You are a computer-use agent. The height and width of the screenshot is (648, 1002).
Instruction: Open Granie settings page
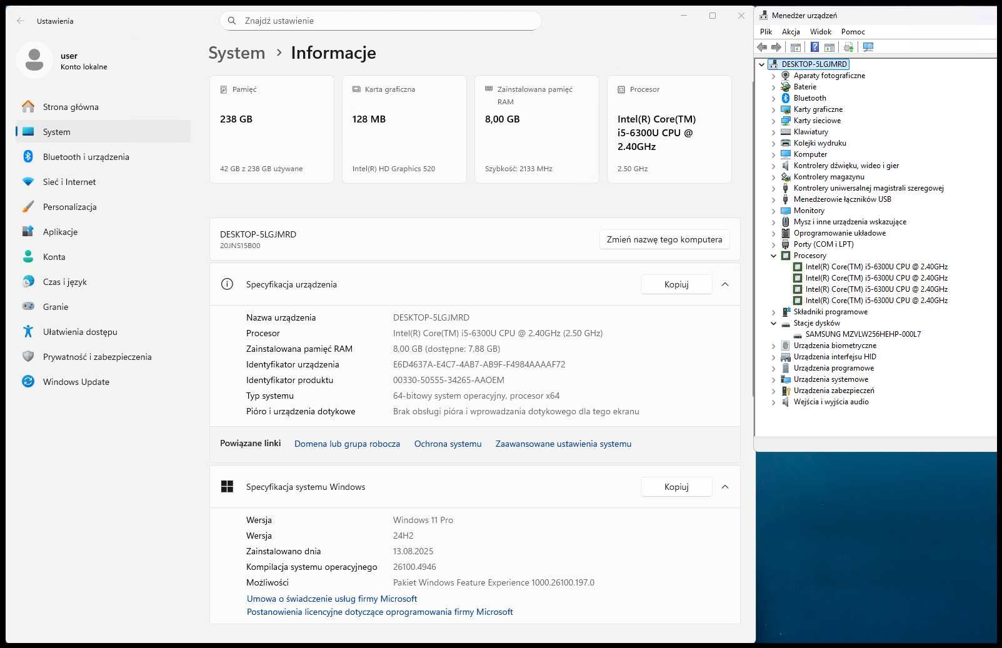pyautogui.click(x=103, y=307)
